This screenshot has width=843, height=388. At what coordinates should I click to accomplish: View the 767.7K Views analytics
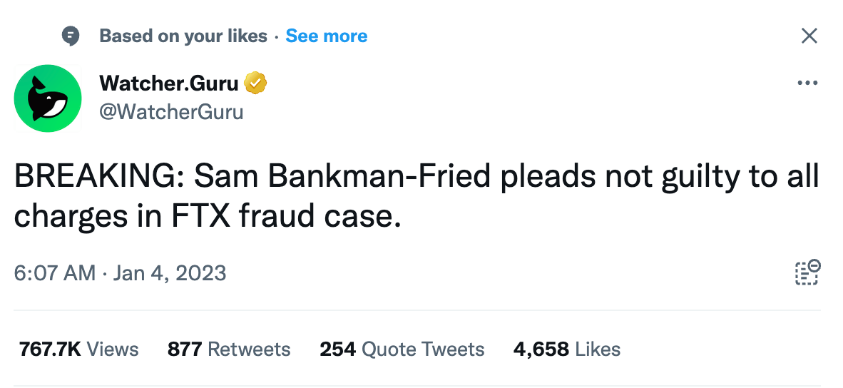[x=79, y=349]
